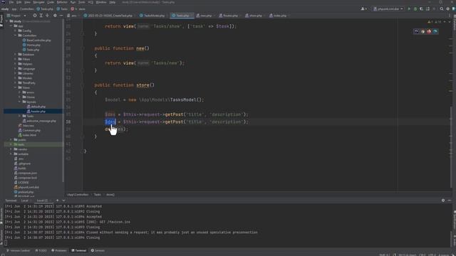Switch to new.php editor tab
This screenshot has width=456, height=256.
click(x=204, y=16)
